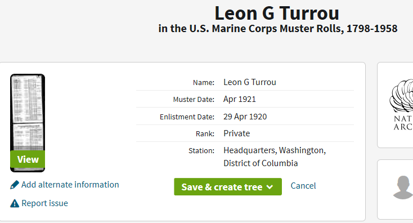Click the Enlistment Date field label
Viewport: 413px width, 223px height.
pos(187,117)
